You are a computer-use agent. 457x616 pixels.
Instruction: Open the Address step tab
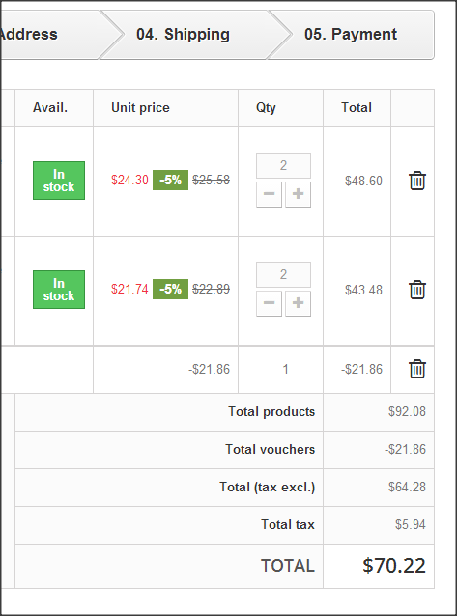pos(29,35)
